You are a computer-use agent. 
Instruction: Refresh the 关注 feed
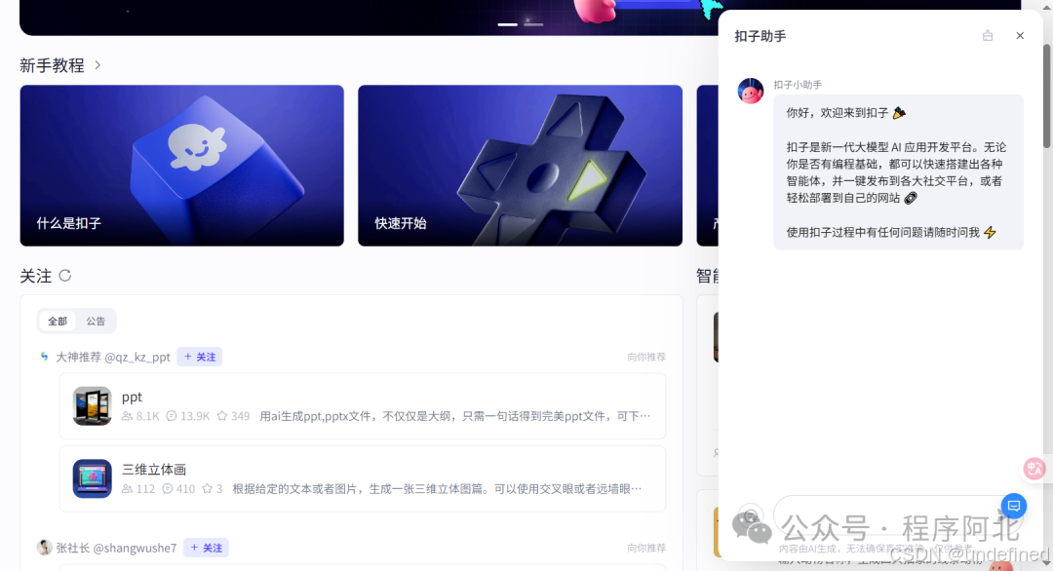(x=64, y=275)
